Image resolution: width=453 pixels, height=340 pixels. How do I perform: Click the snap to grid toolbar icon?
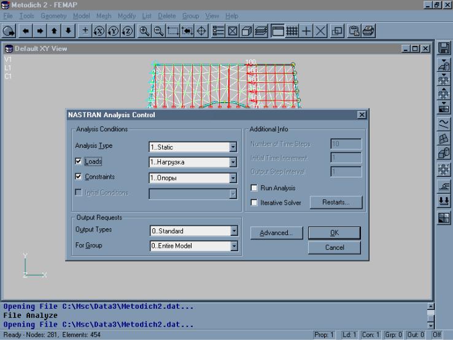click(x=292, y=31)
